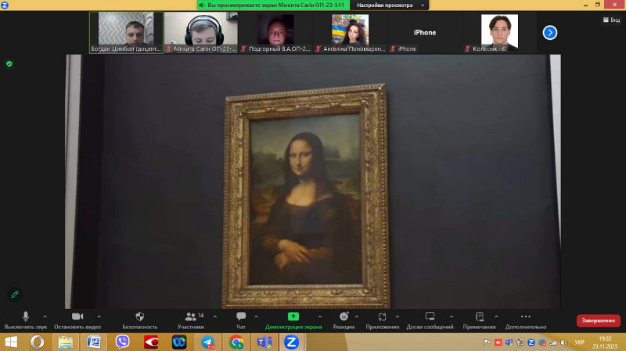Click the Action Center flag tray icon
Image resolution: width=626 pixels, height=351 pixels.
click(x=487, y=342)
